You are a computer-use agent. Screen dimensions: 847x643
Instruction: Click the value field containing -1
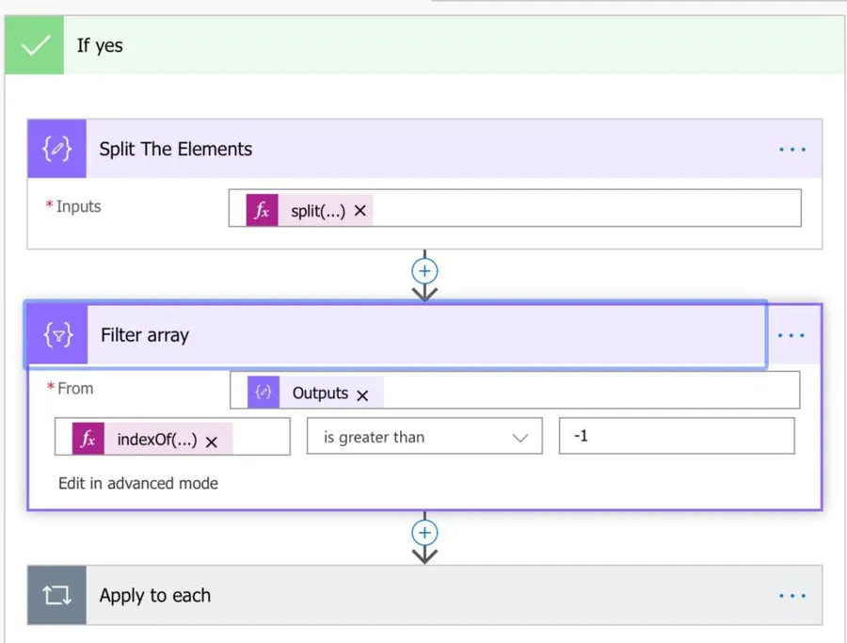pos(676,437)
